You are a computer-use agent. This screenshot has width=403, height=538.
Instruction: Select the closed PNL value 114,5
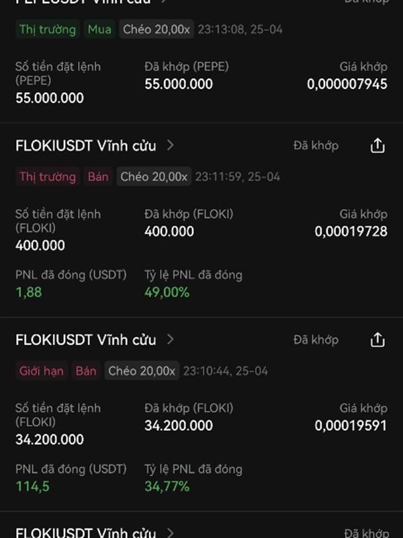coord(32,486)
